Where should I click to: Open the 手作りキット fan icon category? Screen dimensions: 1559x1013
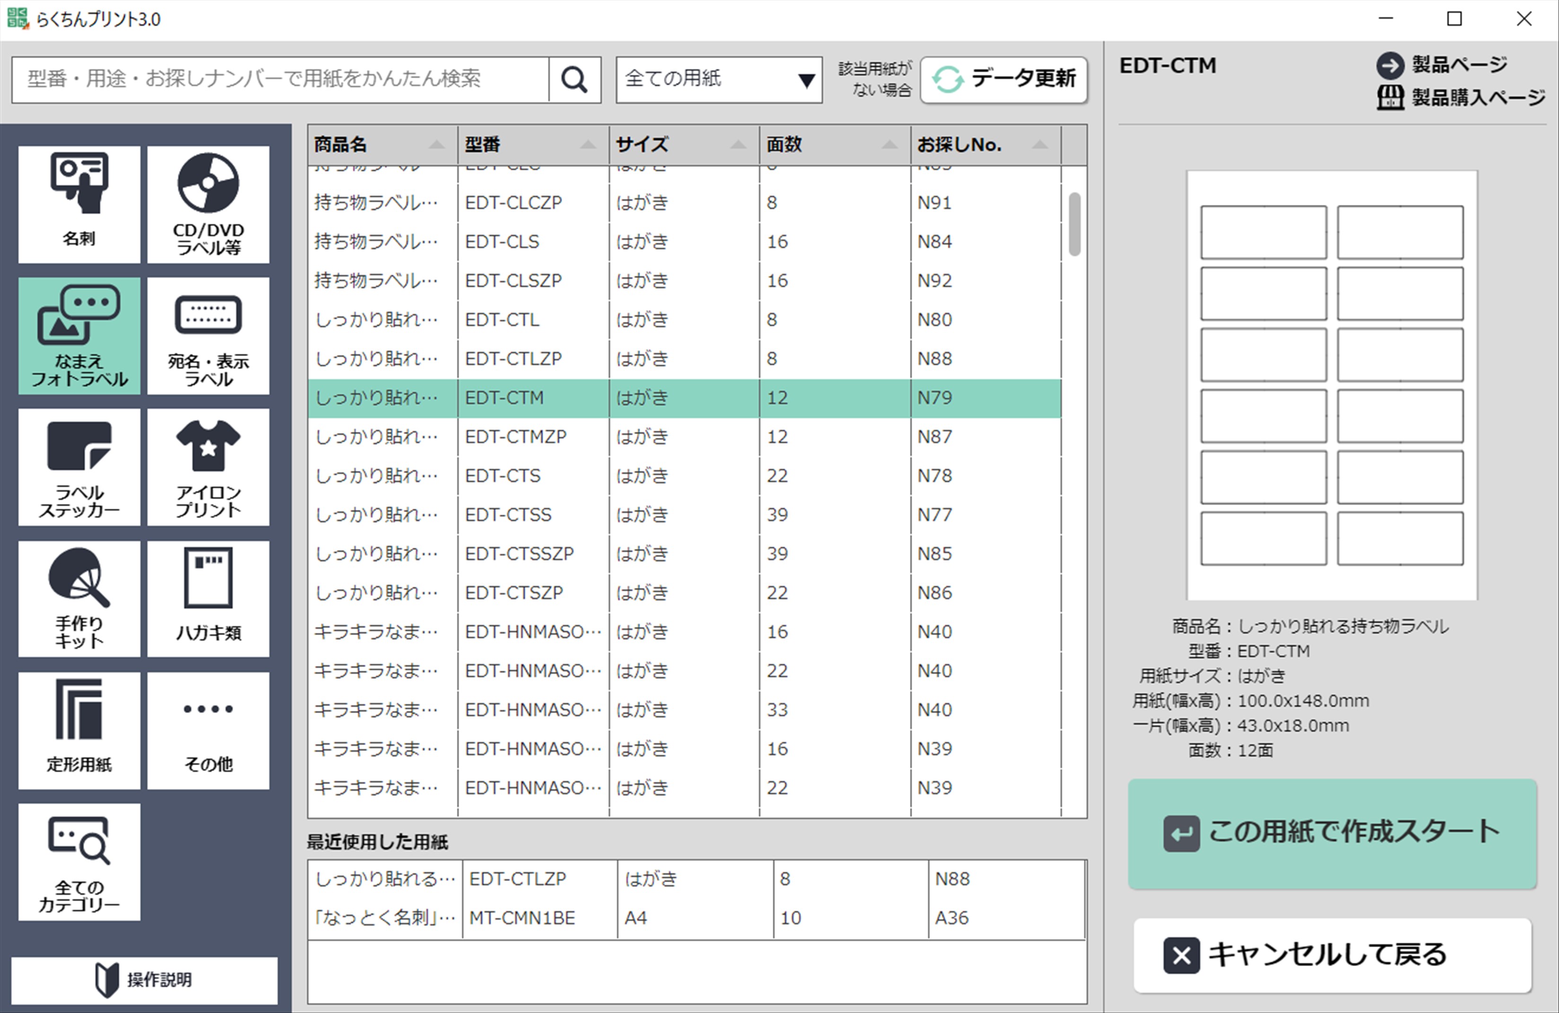[79, 599]
